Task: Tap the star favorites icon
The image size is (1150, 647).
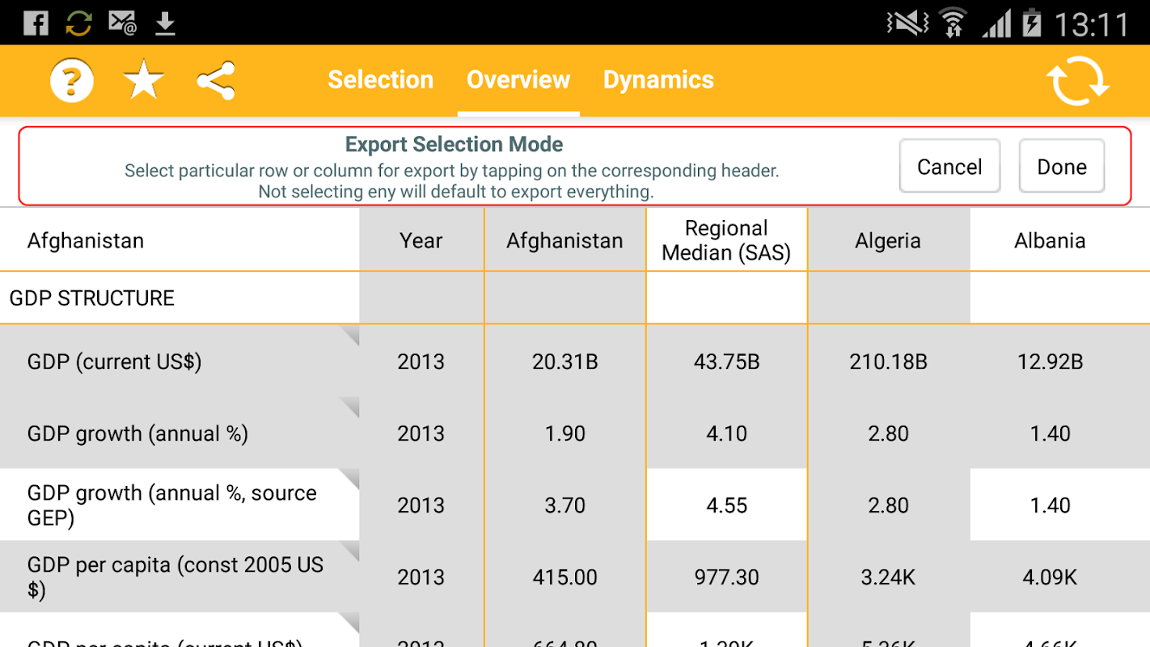Action: point(144,80)
